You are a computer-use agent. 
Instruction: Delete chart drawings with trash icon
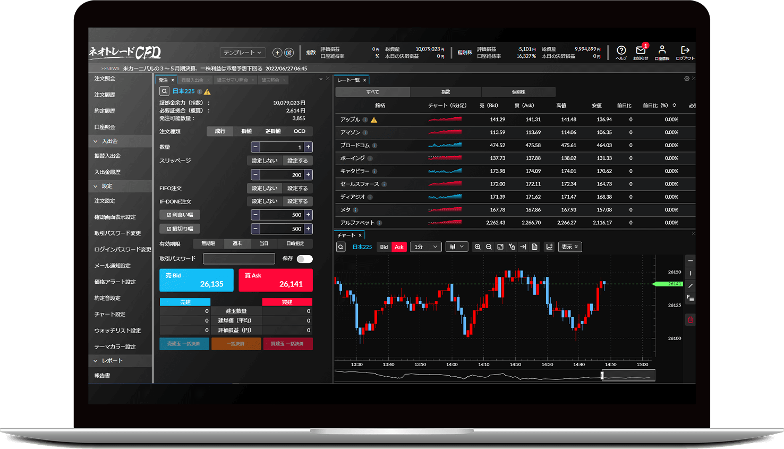691,320
